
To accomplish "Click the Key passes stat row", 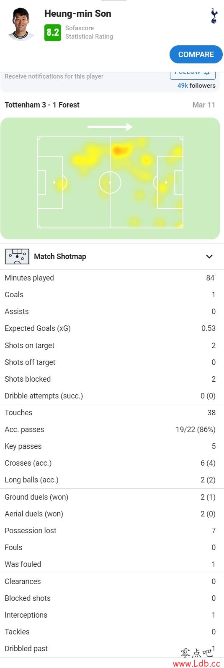I will (x=112, y=446).
